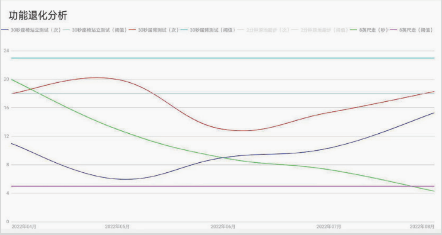This screenshot has height=235, width=442.
Task: Select the 2022年05月 x-axis label
Action: coord(117,226)
